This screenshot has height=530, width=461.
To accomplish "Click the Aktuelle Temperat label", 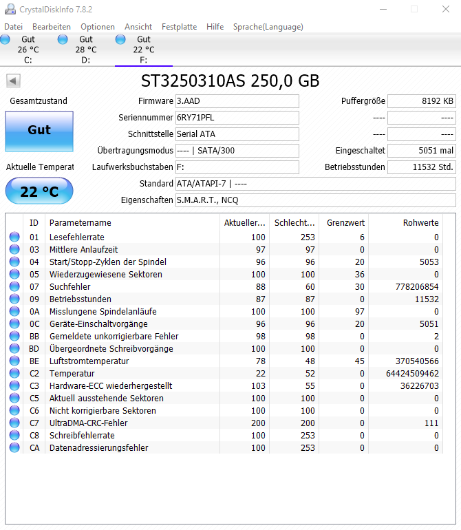I will point(40,167).
